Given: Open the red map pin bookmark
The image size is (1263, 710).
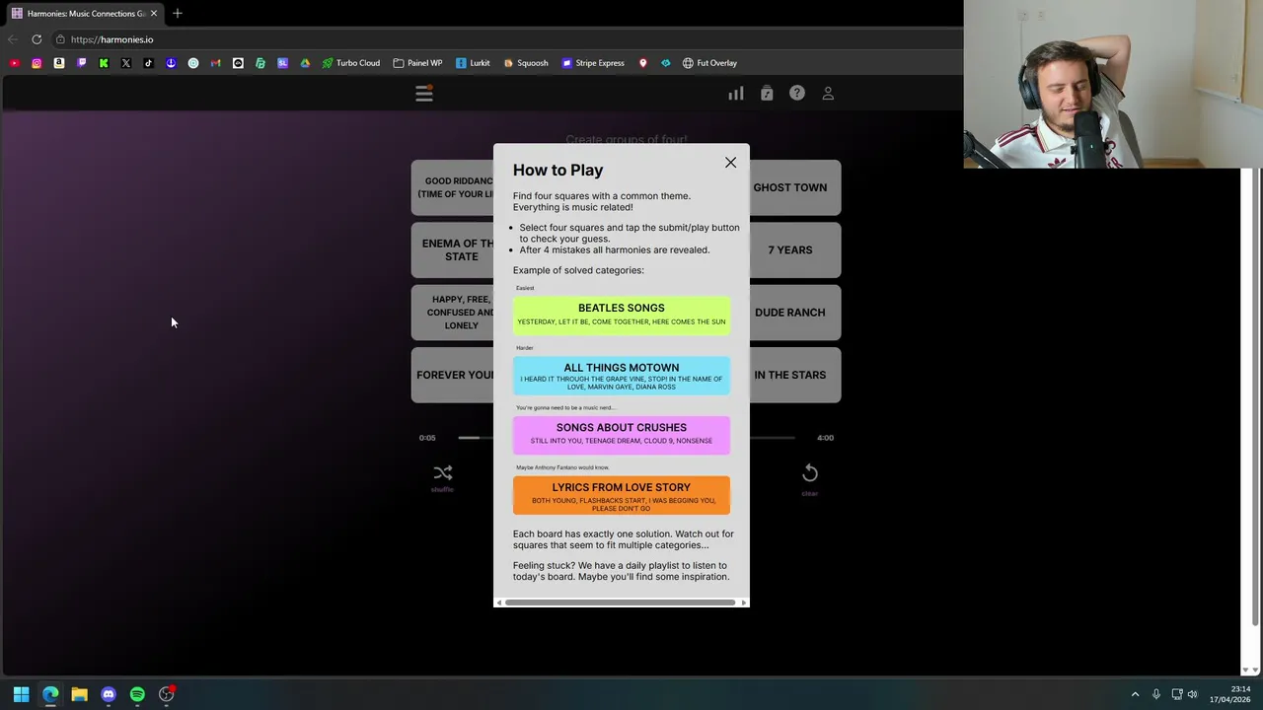Looking at the screenshot, I should pyautogui.click(x=643, y=63).
